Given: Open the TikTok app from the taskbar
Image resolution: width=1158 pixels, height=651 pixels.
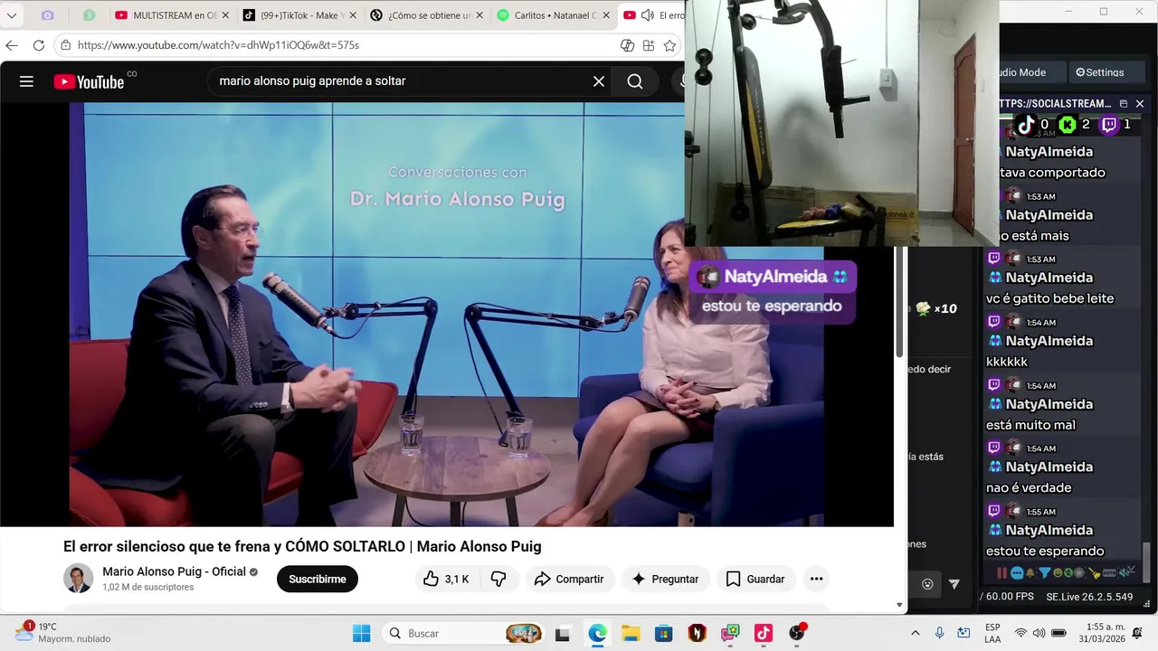Looking at the screenshot, I should pyautogui.click(x=763, y=633).
